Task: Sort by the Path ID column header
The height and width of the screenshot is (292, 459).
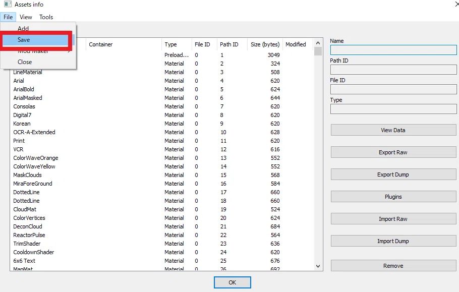Action: pos(232,44)
